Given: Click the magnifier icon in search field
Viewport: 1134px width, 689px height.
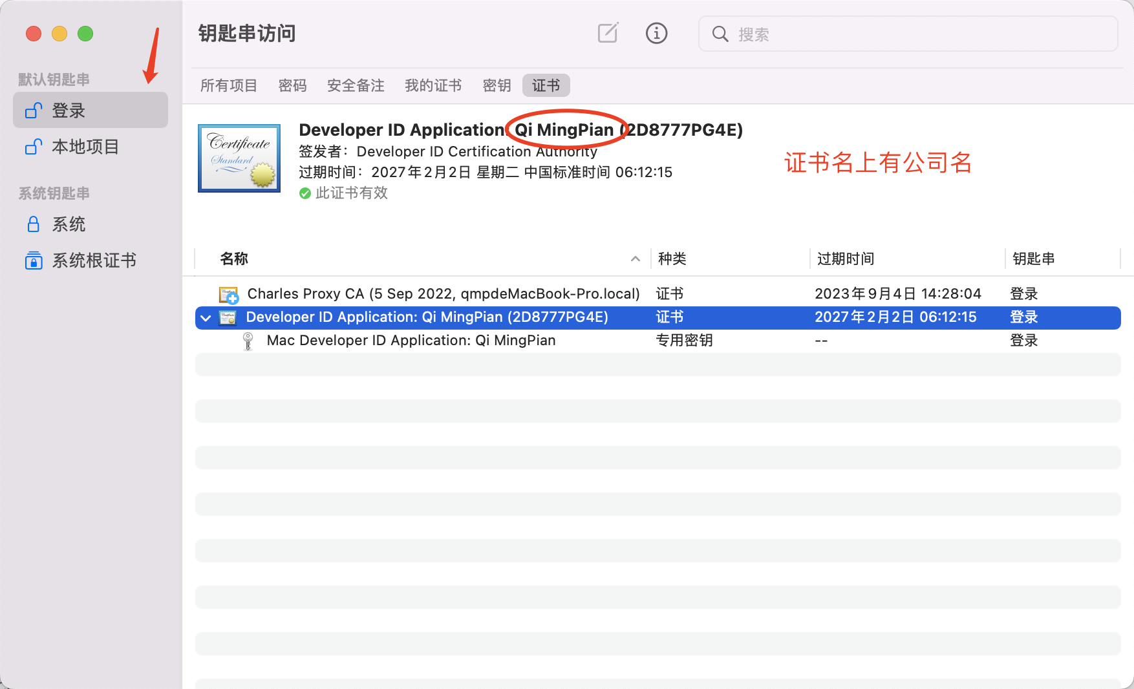Looking at the screenshot, I should 720,34.
